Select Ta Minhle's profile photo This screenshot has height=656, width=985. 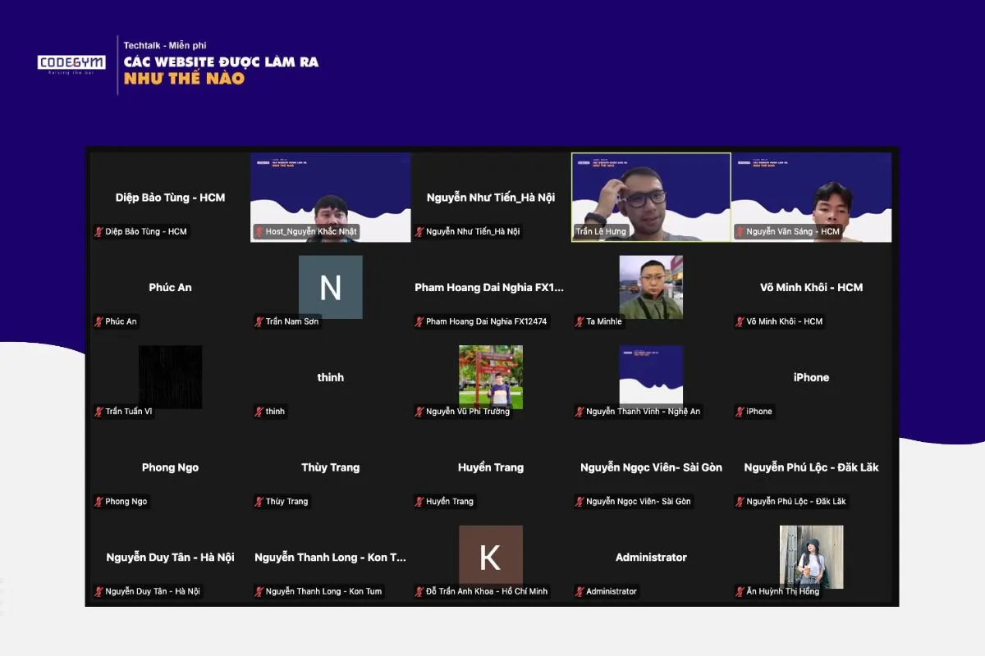point(651,287)
